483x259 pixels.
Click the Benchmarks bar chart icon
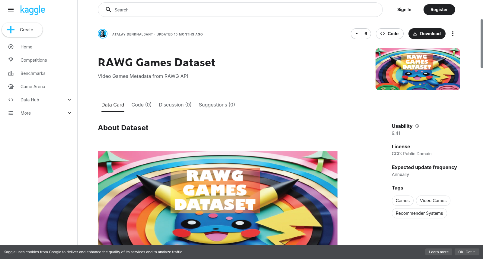(11, 73)
